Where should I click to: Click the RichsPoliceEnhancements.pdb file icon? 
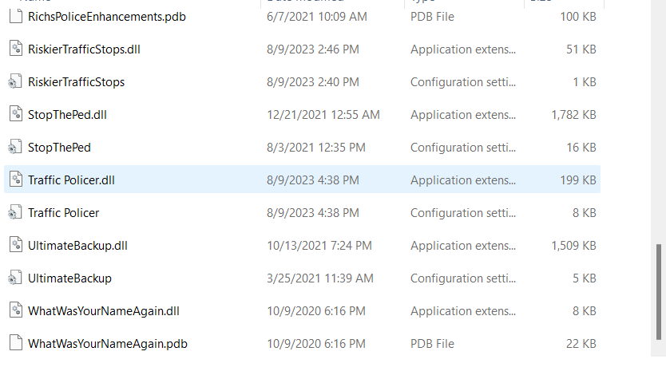[15, 16]
